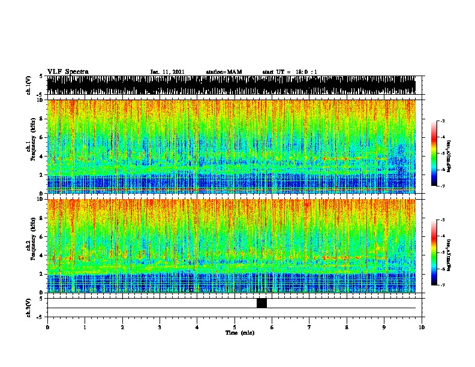The height and width of the screenshot is (367, 475).
Task: Click the "VLF Spectra" title text
Action: [68, 72]
